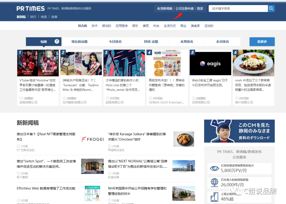Image resolution: width=286 pixels, height=204 pixels.
Task: Switch to the 今日排名 tab
Action: [115, 41]
